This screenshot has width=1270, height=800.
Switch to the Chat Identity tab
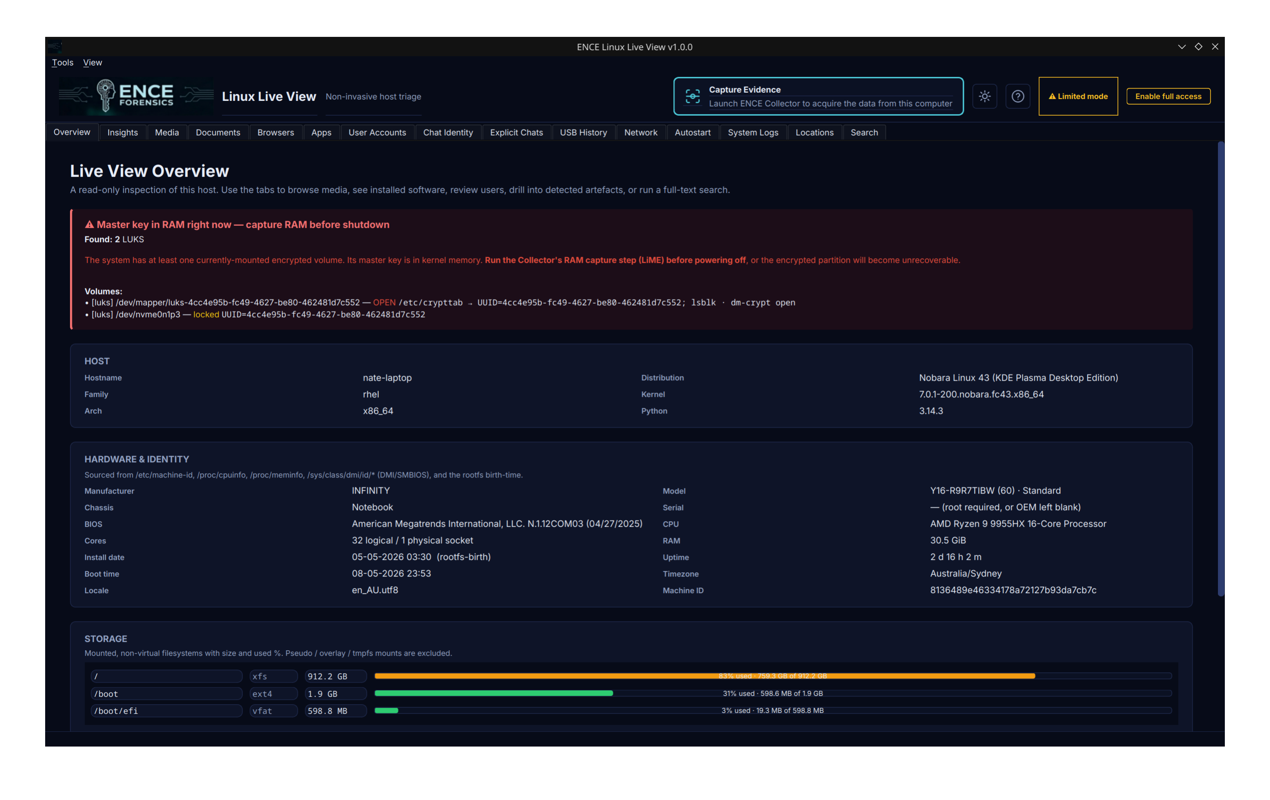(x=448, y=133)
